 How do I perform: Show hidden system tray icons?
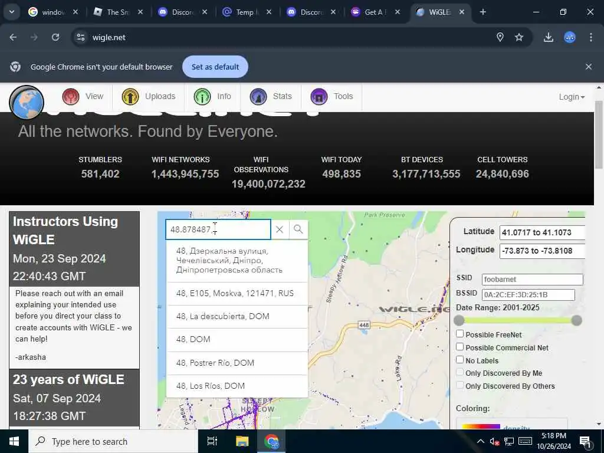pyautogui.click(x=481, y=441)
